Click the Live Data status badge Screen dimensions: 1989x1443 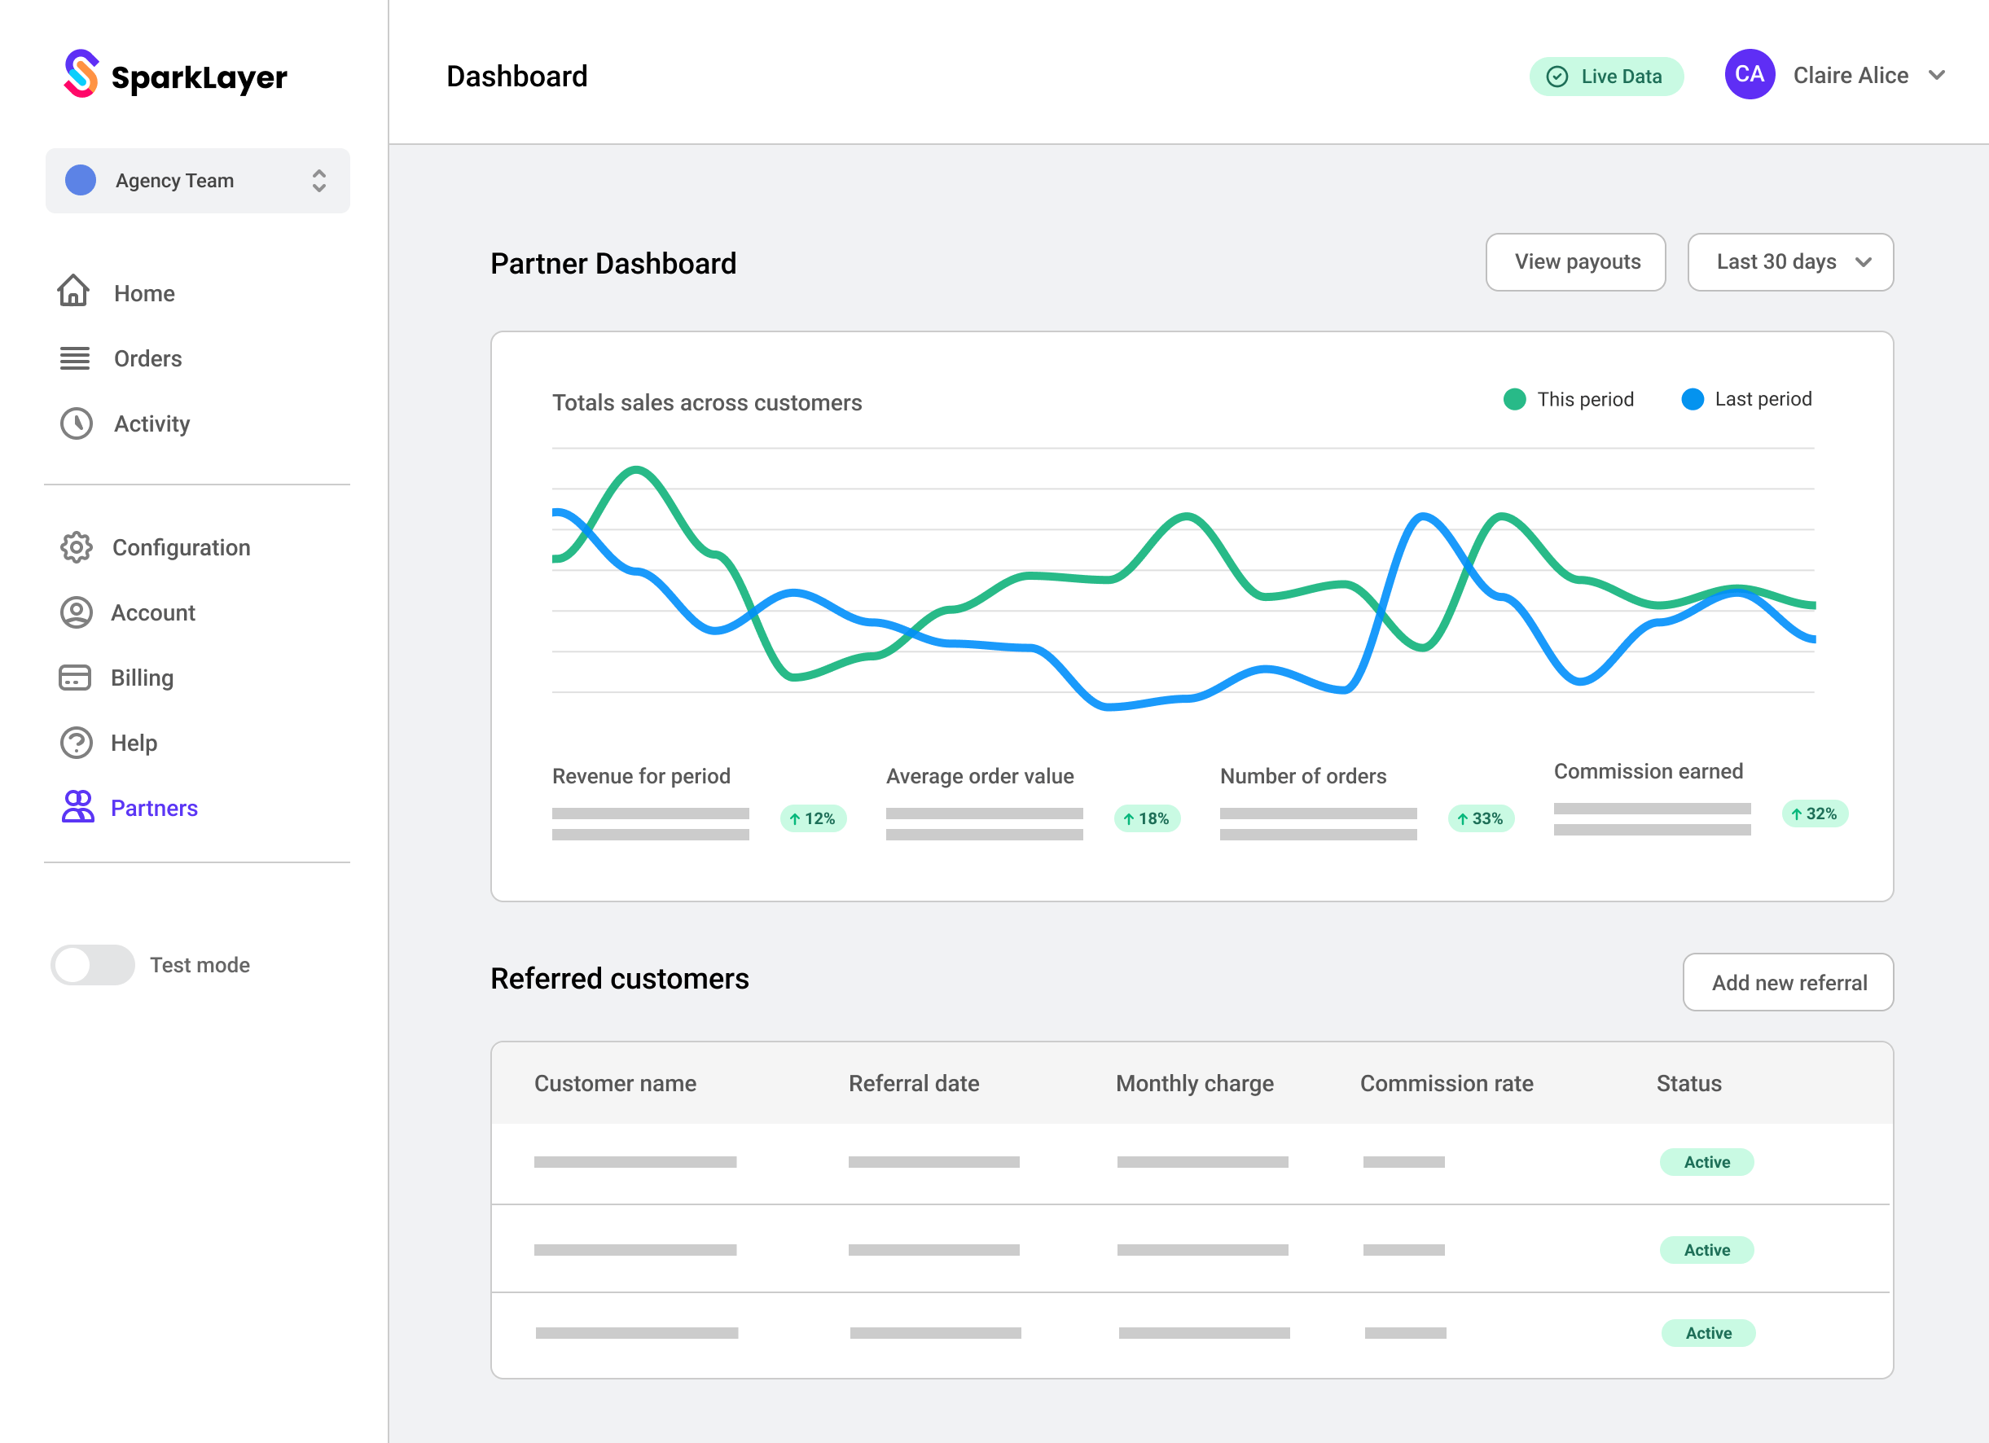[1605, 77]
